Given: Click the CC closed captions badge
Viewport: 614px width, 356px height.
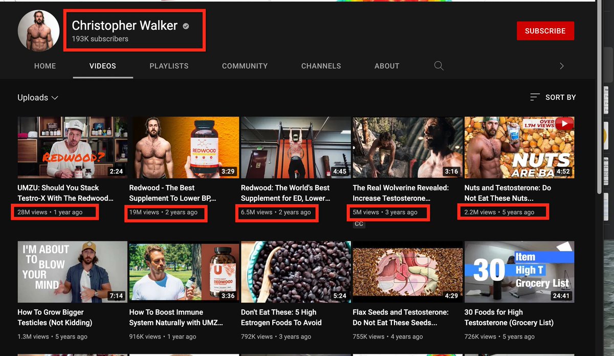Looking at the screenshot, I should click(359, 223).
